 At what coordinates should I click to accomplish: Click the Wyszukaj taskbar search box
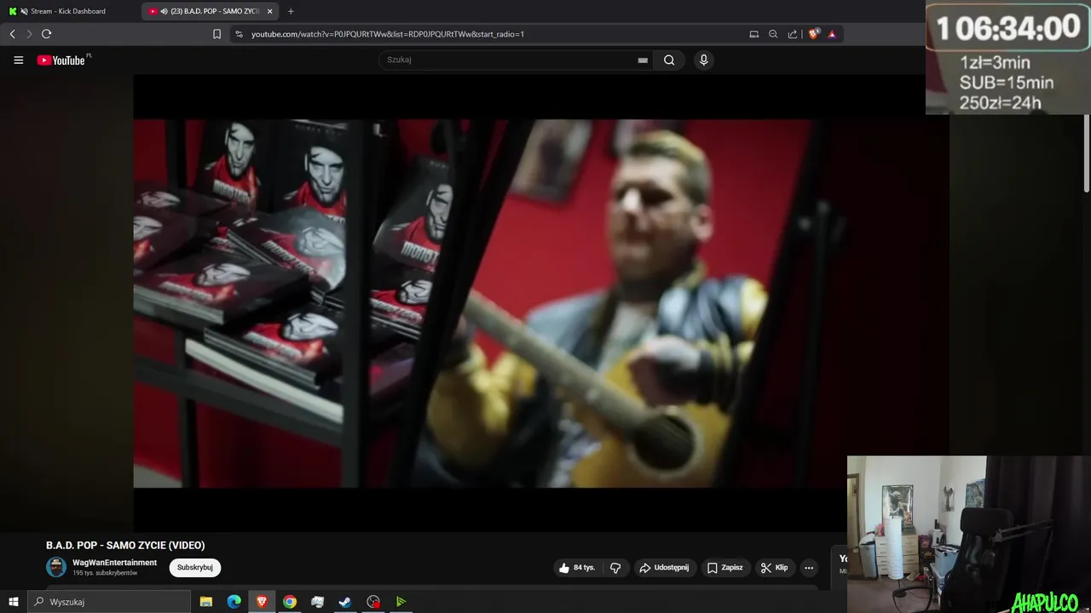point(109,602)
